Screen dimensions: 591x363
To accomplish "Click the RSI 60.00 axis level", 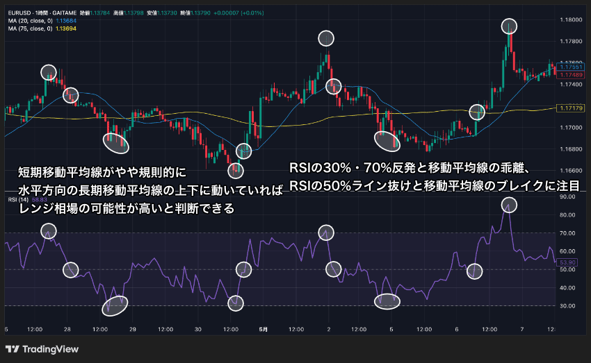I will [x=567, y=251].
